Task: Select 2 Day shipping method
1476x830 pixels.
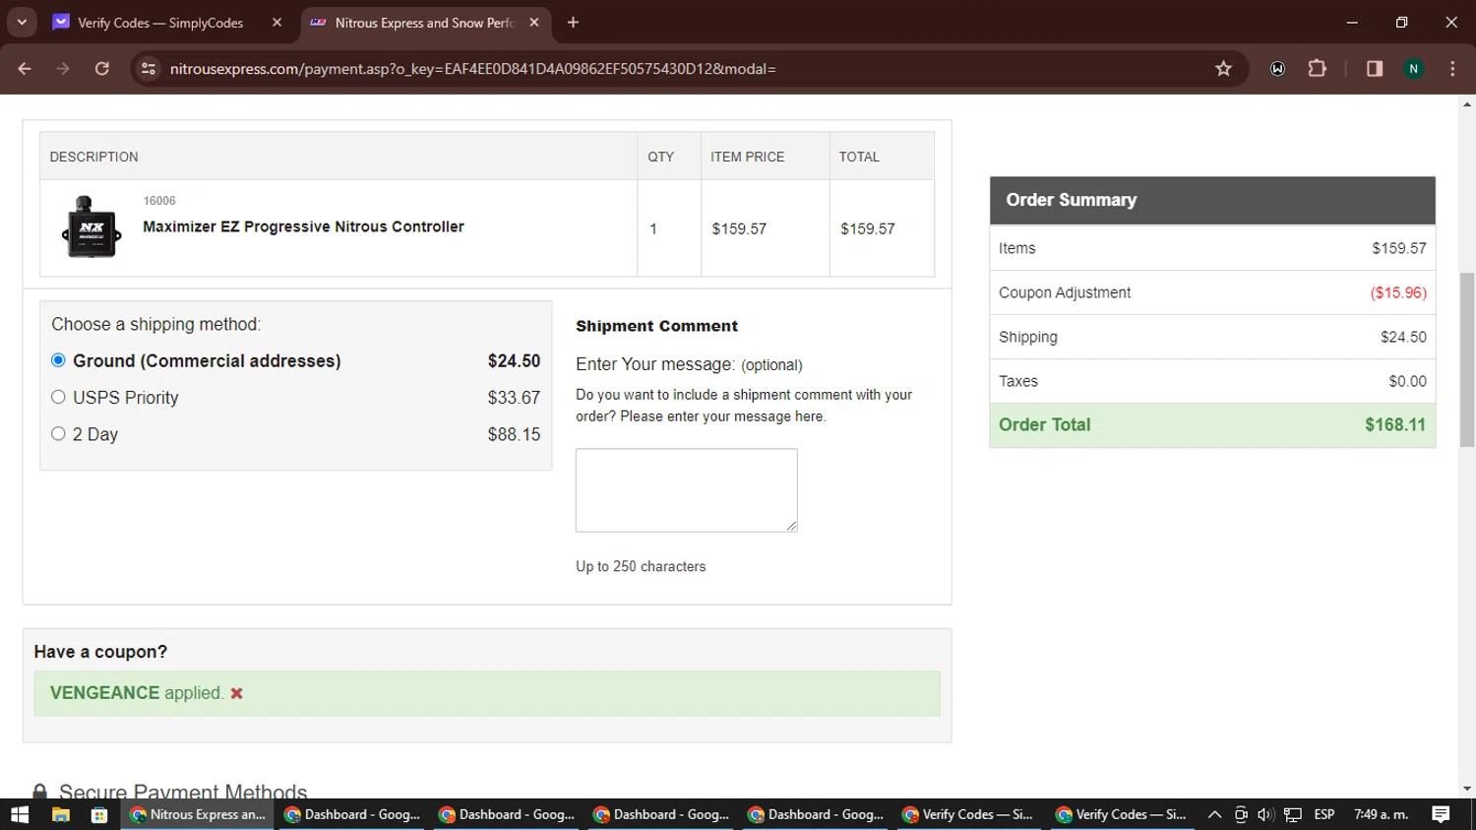Action: [58, 433]
